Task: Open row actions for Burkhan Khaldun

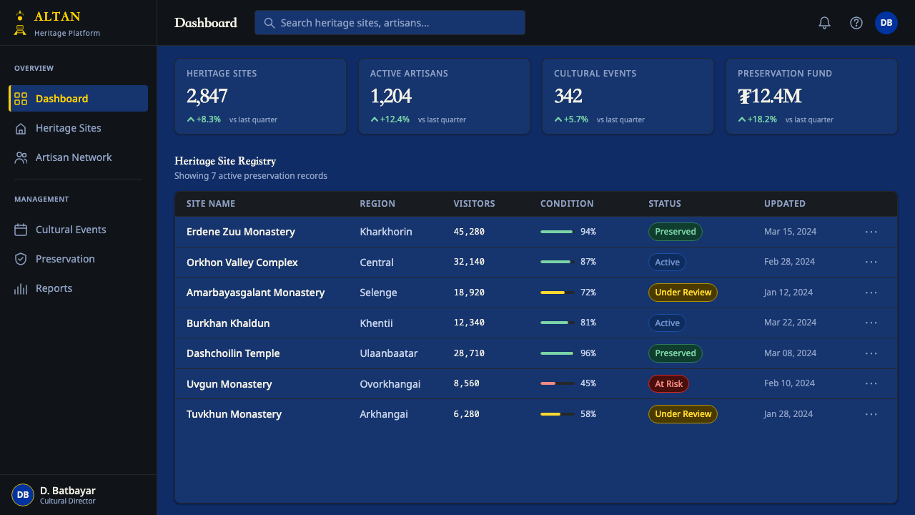Action: (x=871, y=323)
